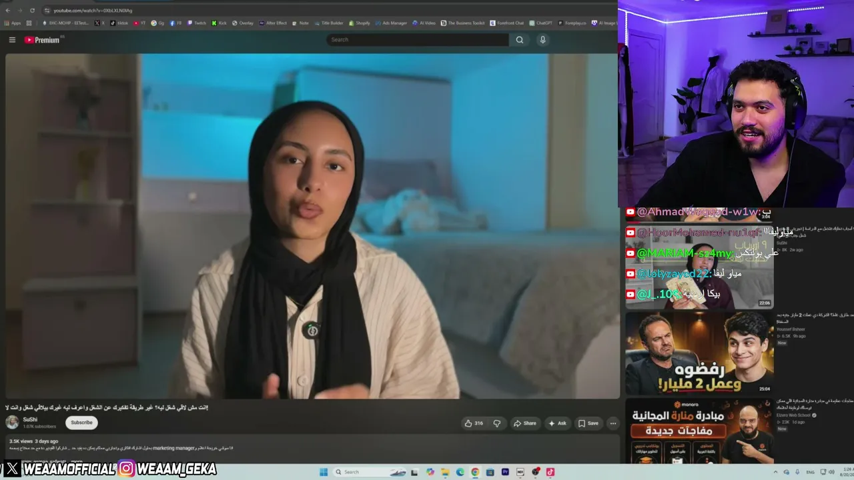The image size is (854, 480).
Task: Open the Title Builder bookmark
Action: point(329,23)
